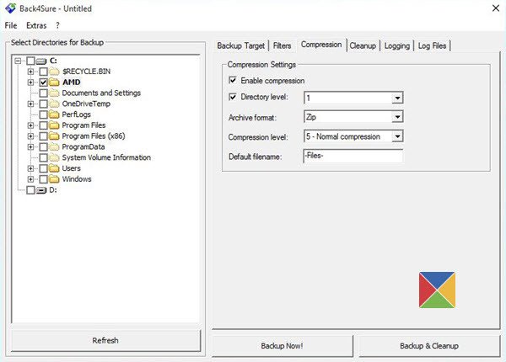Click the Refresh button

click(105, 340)
